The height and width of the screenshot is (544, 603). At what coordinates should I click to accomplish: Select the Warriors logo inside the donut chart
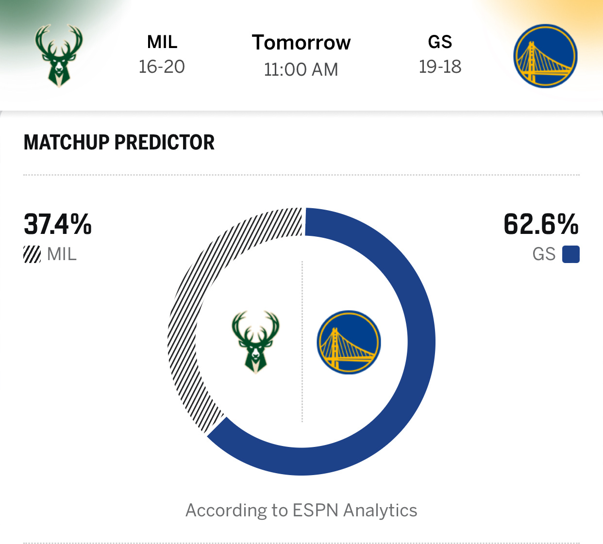coord(349,342)
